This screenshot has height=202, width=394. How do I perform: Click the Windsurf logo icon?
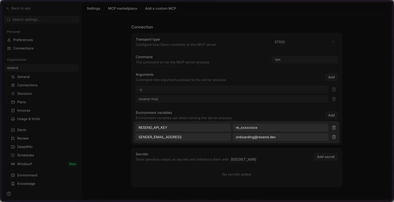pos(13,164)
